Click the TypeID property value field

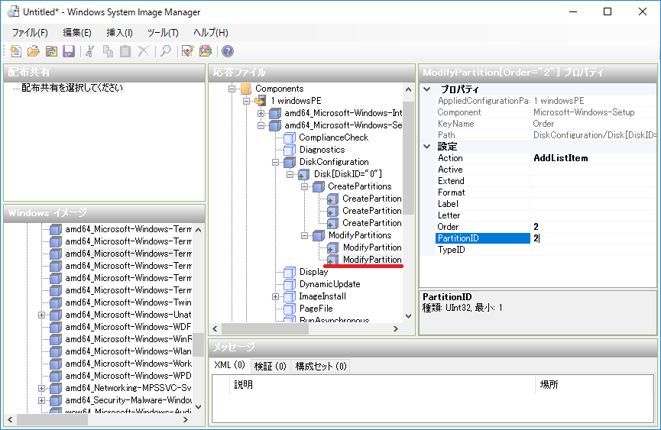pos(592,250)
